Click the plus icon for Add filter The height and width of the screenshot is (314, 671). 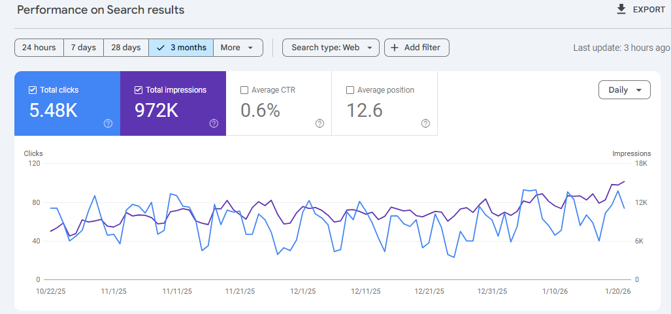pos(394,48)
